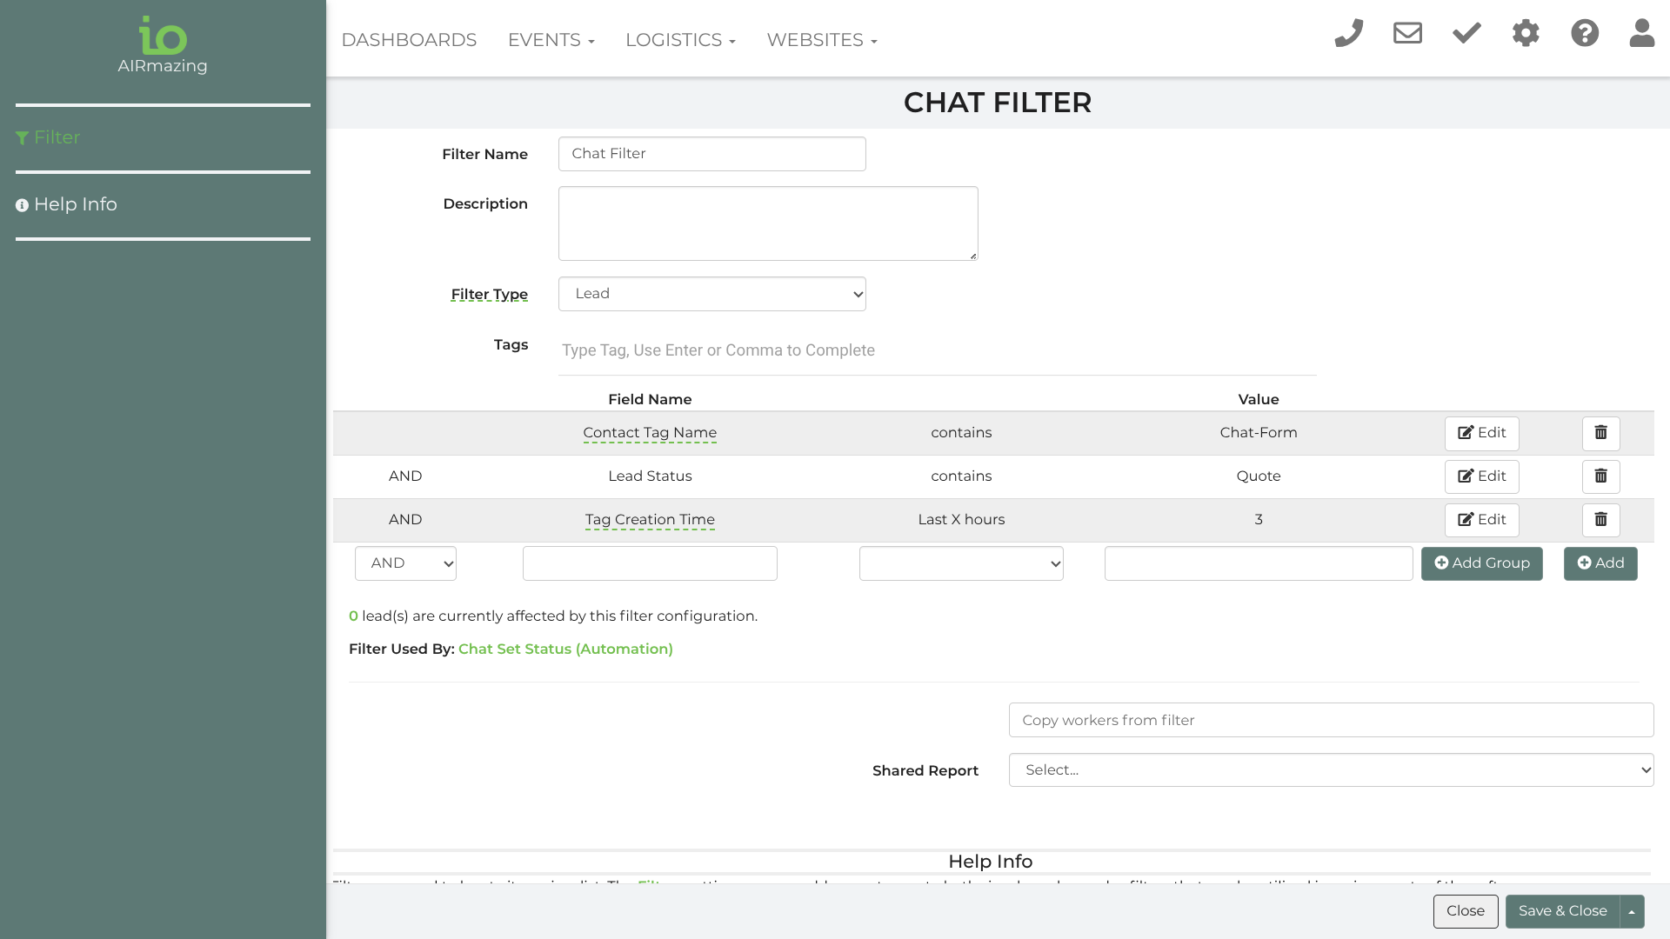
Task: Delete the Contact Tag Name condition row
Action: pyautogui.click(x=1600, y=433)
